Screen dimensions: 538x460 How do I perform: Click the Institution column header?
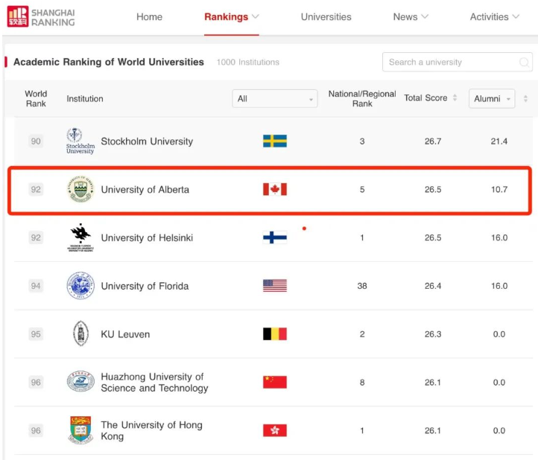85,99
